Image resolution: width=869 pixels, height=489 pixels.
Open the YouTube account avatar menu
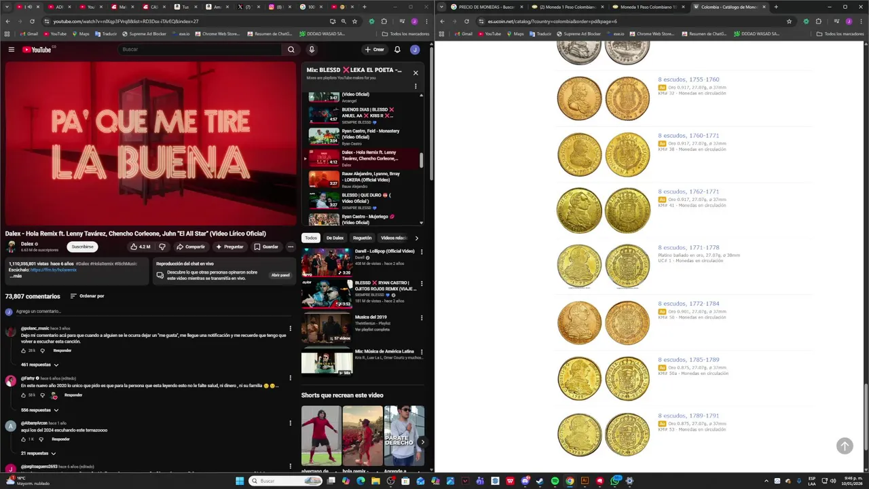(415, 50)
